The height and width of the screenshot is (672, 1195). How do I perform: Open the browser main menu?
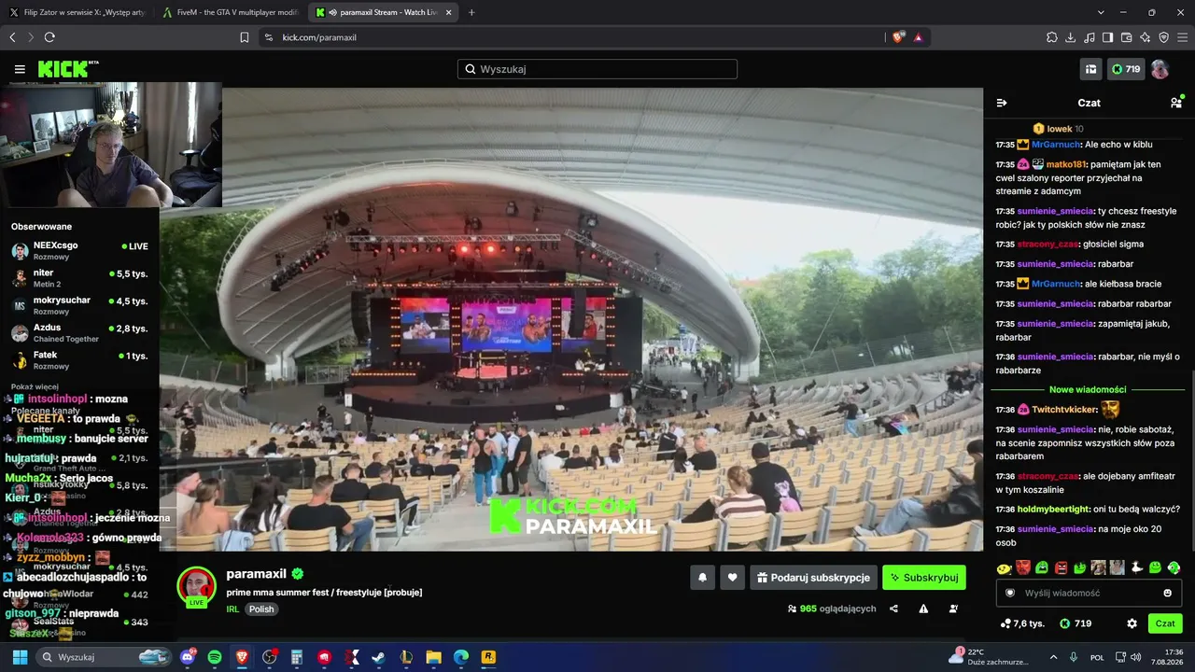pos(1182,37)
